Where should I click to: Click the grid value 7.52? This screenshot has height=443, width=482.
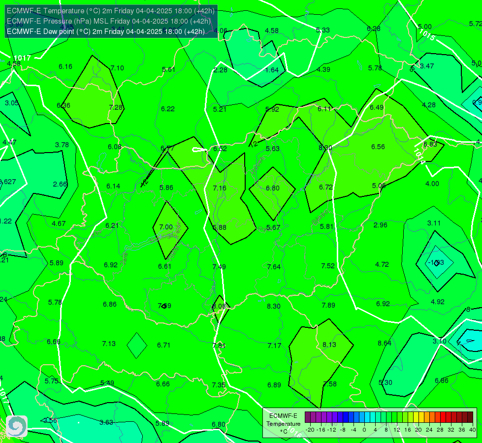328,266
